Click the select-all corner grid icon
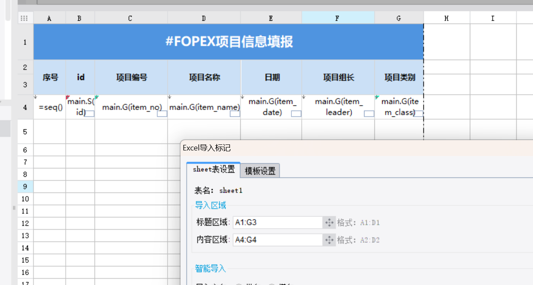This screenshot has width=533, height=285. [x=24, y=18]
